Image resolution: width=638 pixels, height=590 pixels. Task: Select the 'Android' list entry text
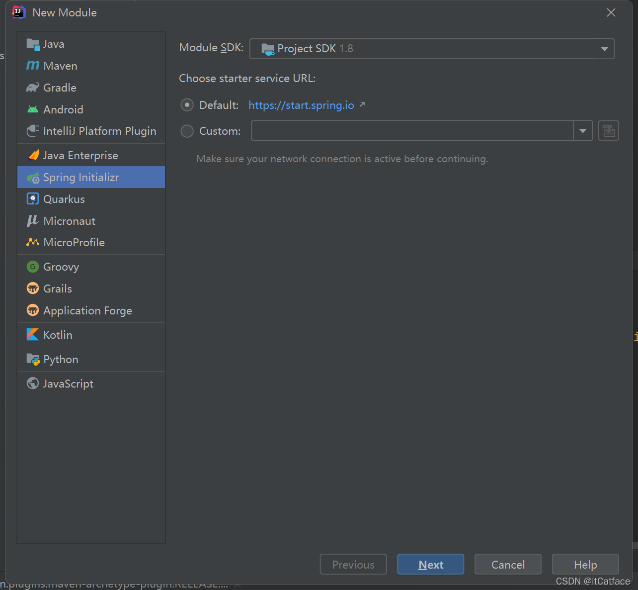pos(63,109)
